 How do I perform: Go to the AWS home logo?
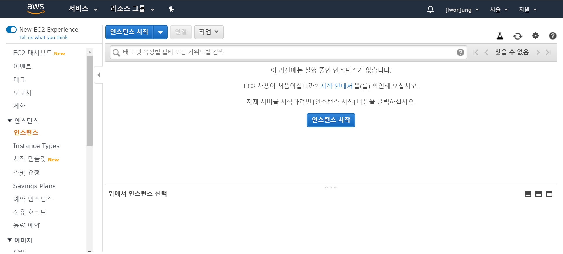35,9
